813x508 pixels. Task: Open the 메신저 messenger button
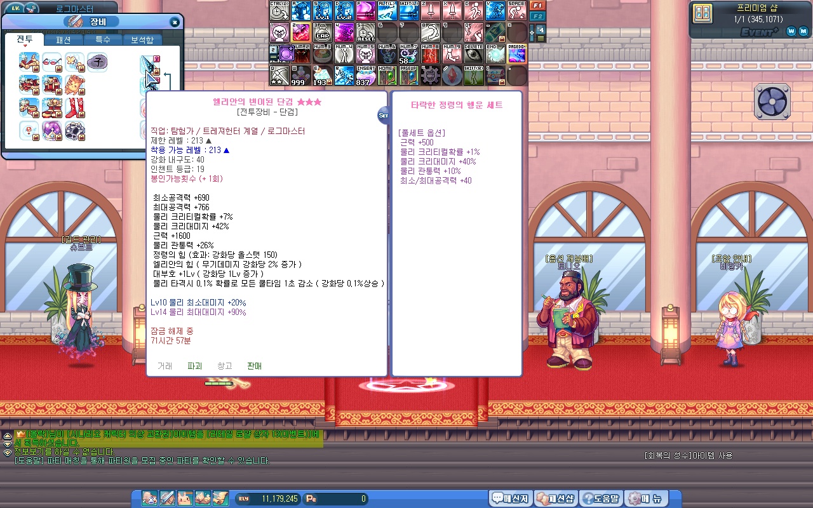[511, 498]
